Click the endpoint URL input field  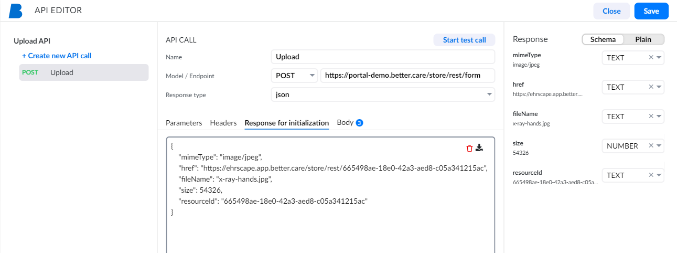tap(407, 76)
